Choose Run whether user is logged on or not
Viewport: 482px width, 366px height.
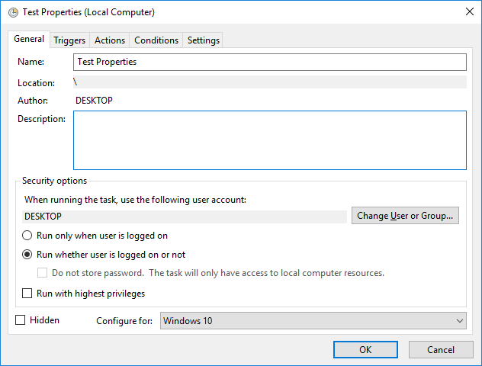tap(27, 255)
